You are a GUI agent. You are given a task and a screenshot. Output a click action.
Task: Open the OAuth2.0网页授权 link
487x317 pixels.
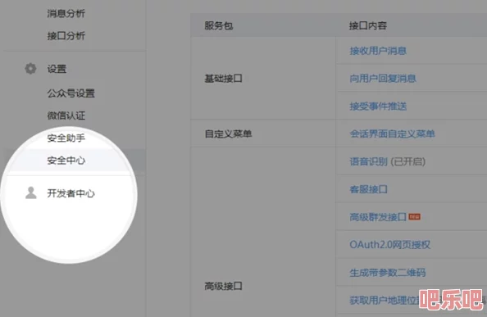point(390,244)
